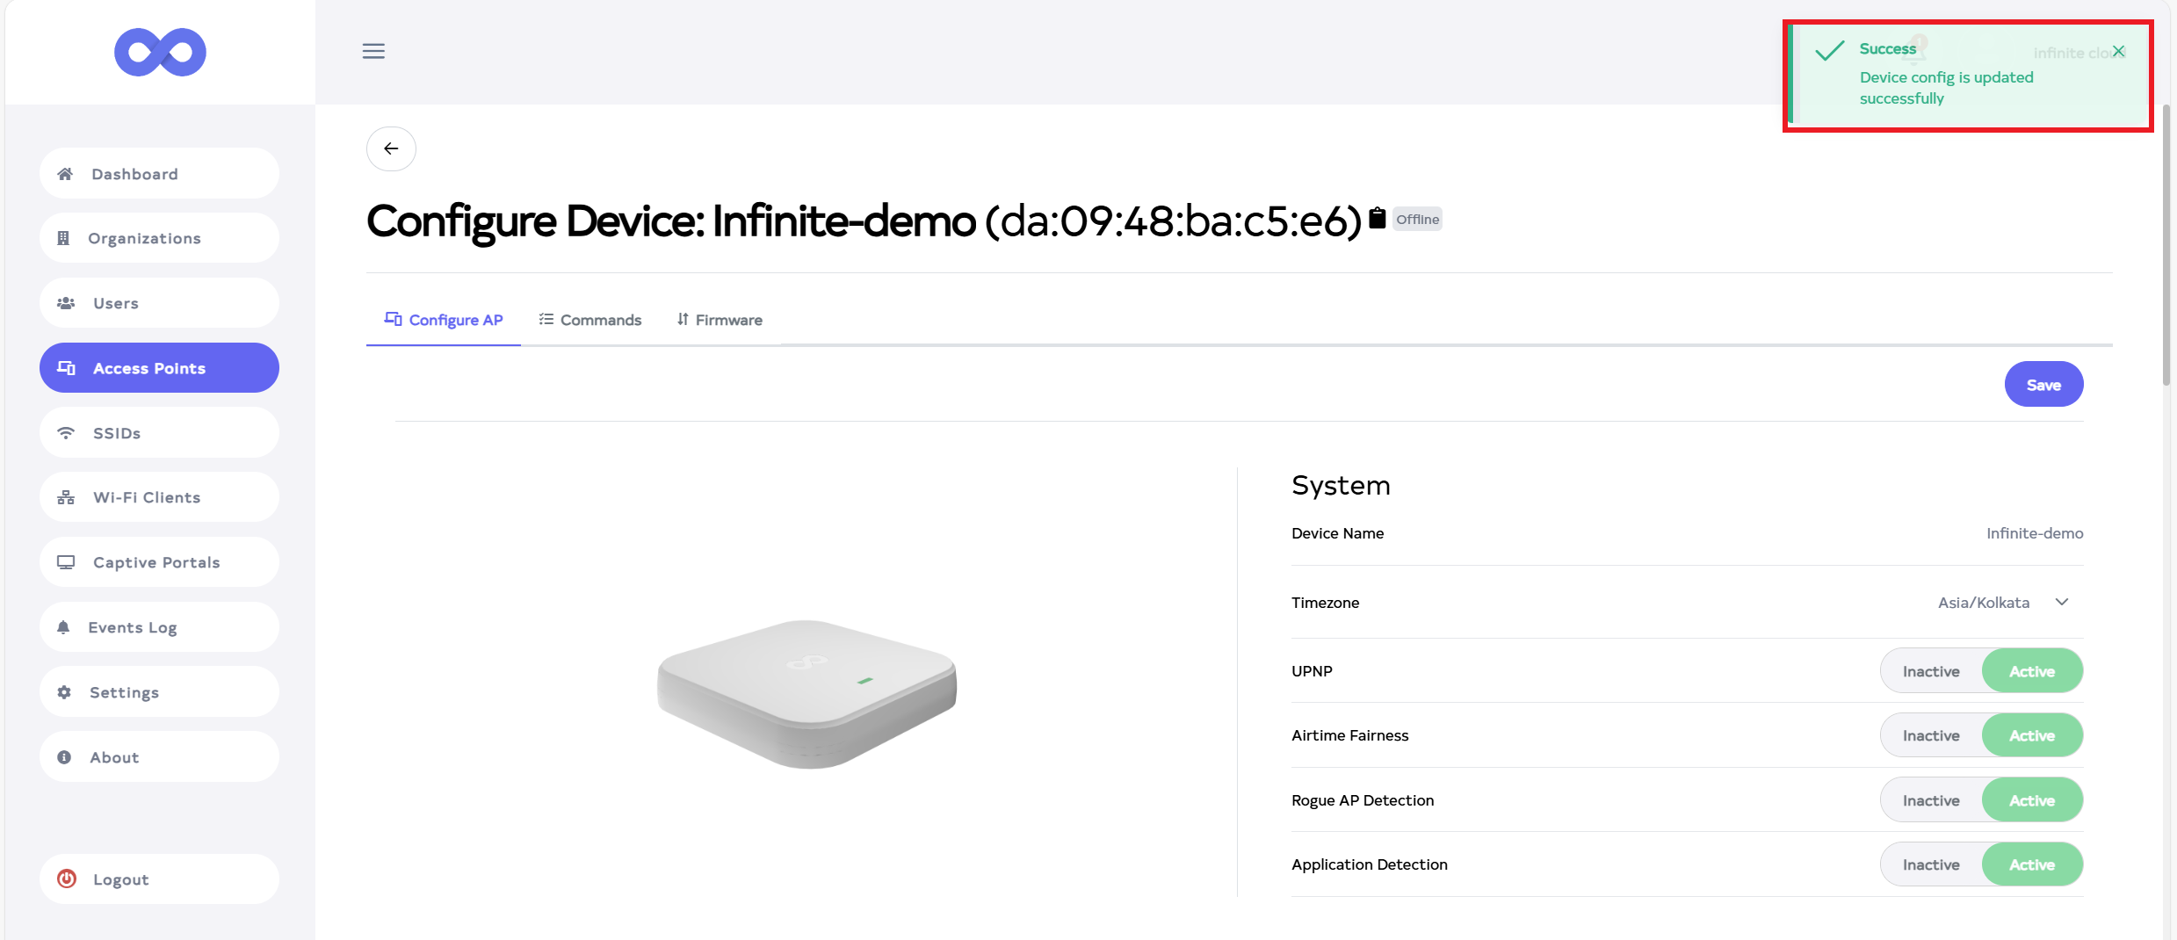Viewport: 2177px width, 940px height.
Task: Set Airtime Fairness to Inactive
Action: (x=1930, y=735)
